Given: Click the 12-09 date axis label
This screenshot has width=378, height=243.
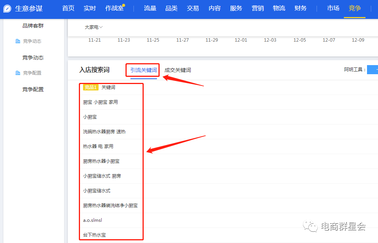Looking at the screenshot, I should 358,40.
